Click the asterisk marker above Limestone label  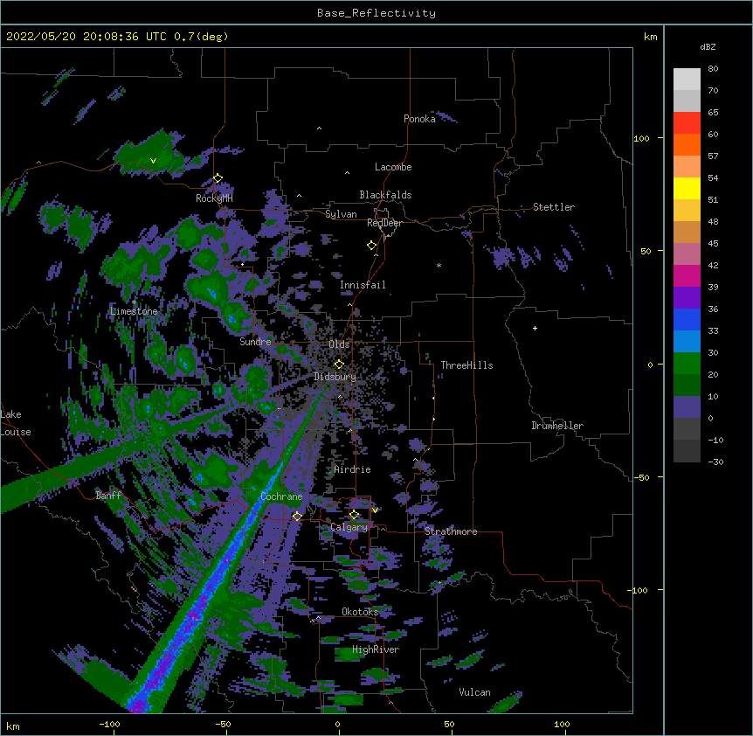(x=135, y=302)
